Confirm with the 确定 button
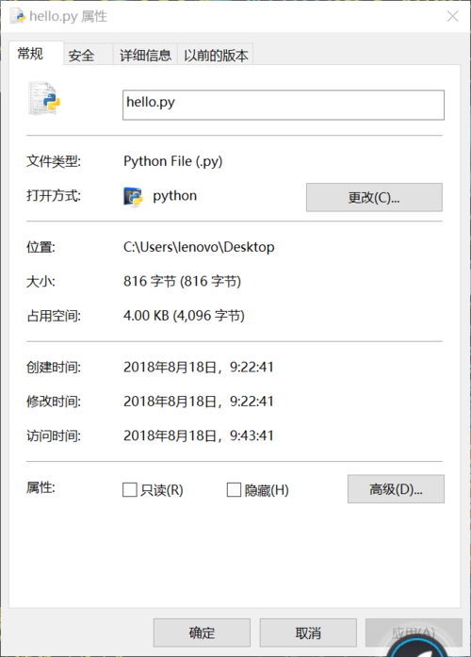Image resolution: width=471 pixels, height=657 pixels. pos(202,632)
